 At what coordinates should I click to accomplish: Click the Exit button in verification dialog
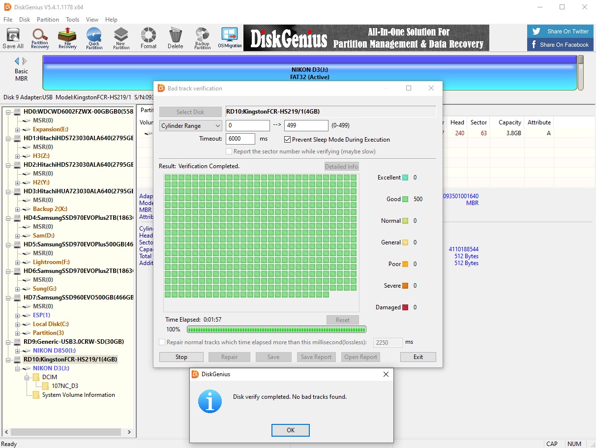[418, 357]
